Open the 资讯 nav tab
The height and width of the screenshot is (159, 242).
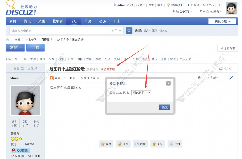(x=27, y=21)
